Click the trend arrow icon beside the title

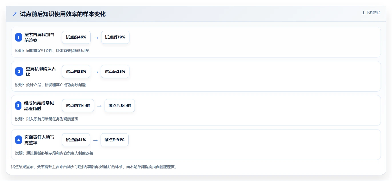pos(15,14)
